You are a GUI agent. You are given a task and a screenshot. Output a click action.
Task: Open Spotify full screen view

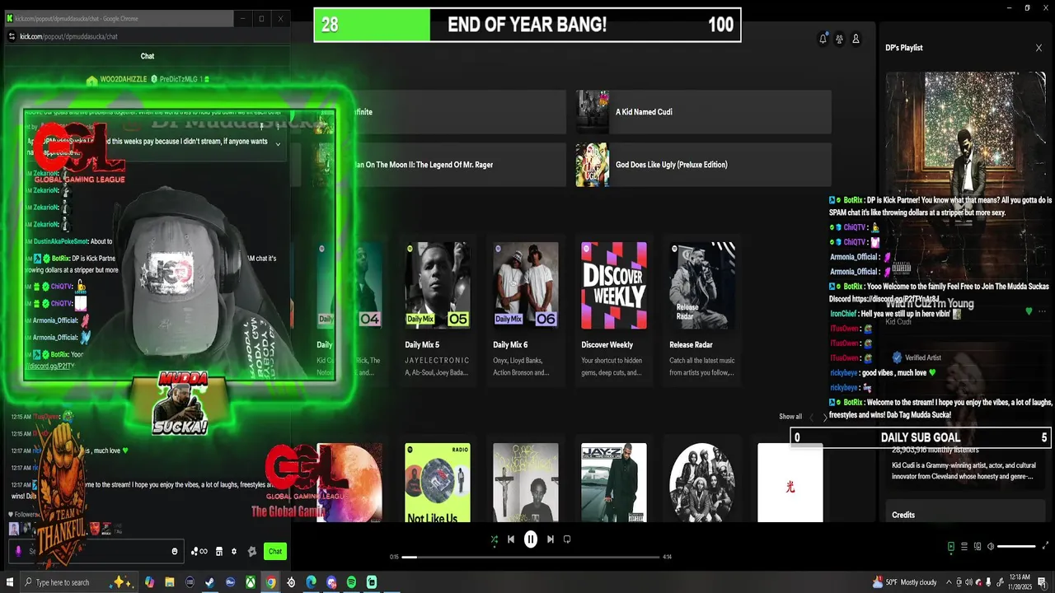1046,545
